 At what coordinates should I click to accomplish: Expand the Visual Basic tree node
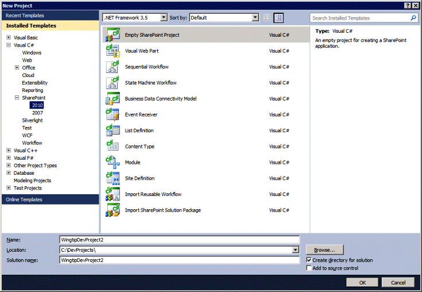pos(9,37)
